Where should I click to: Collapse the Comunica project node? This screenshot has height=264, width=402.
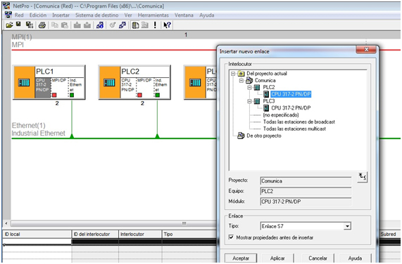click(241, 81)
